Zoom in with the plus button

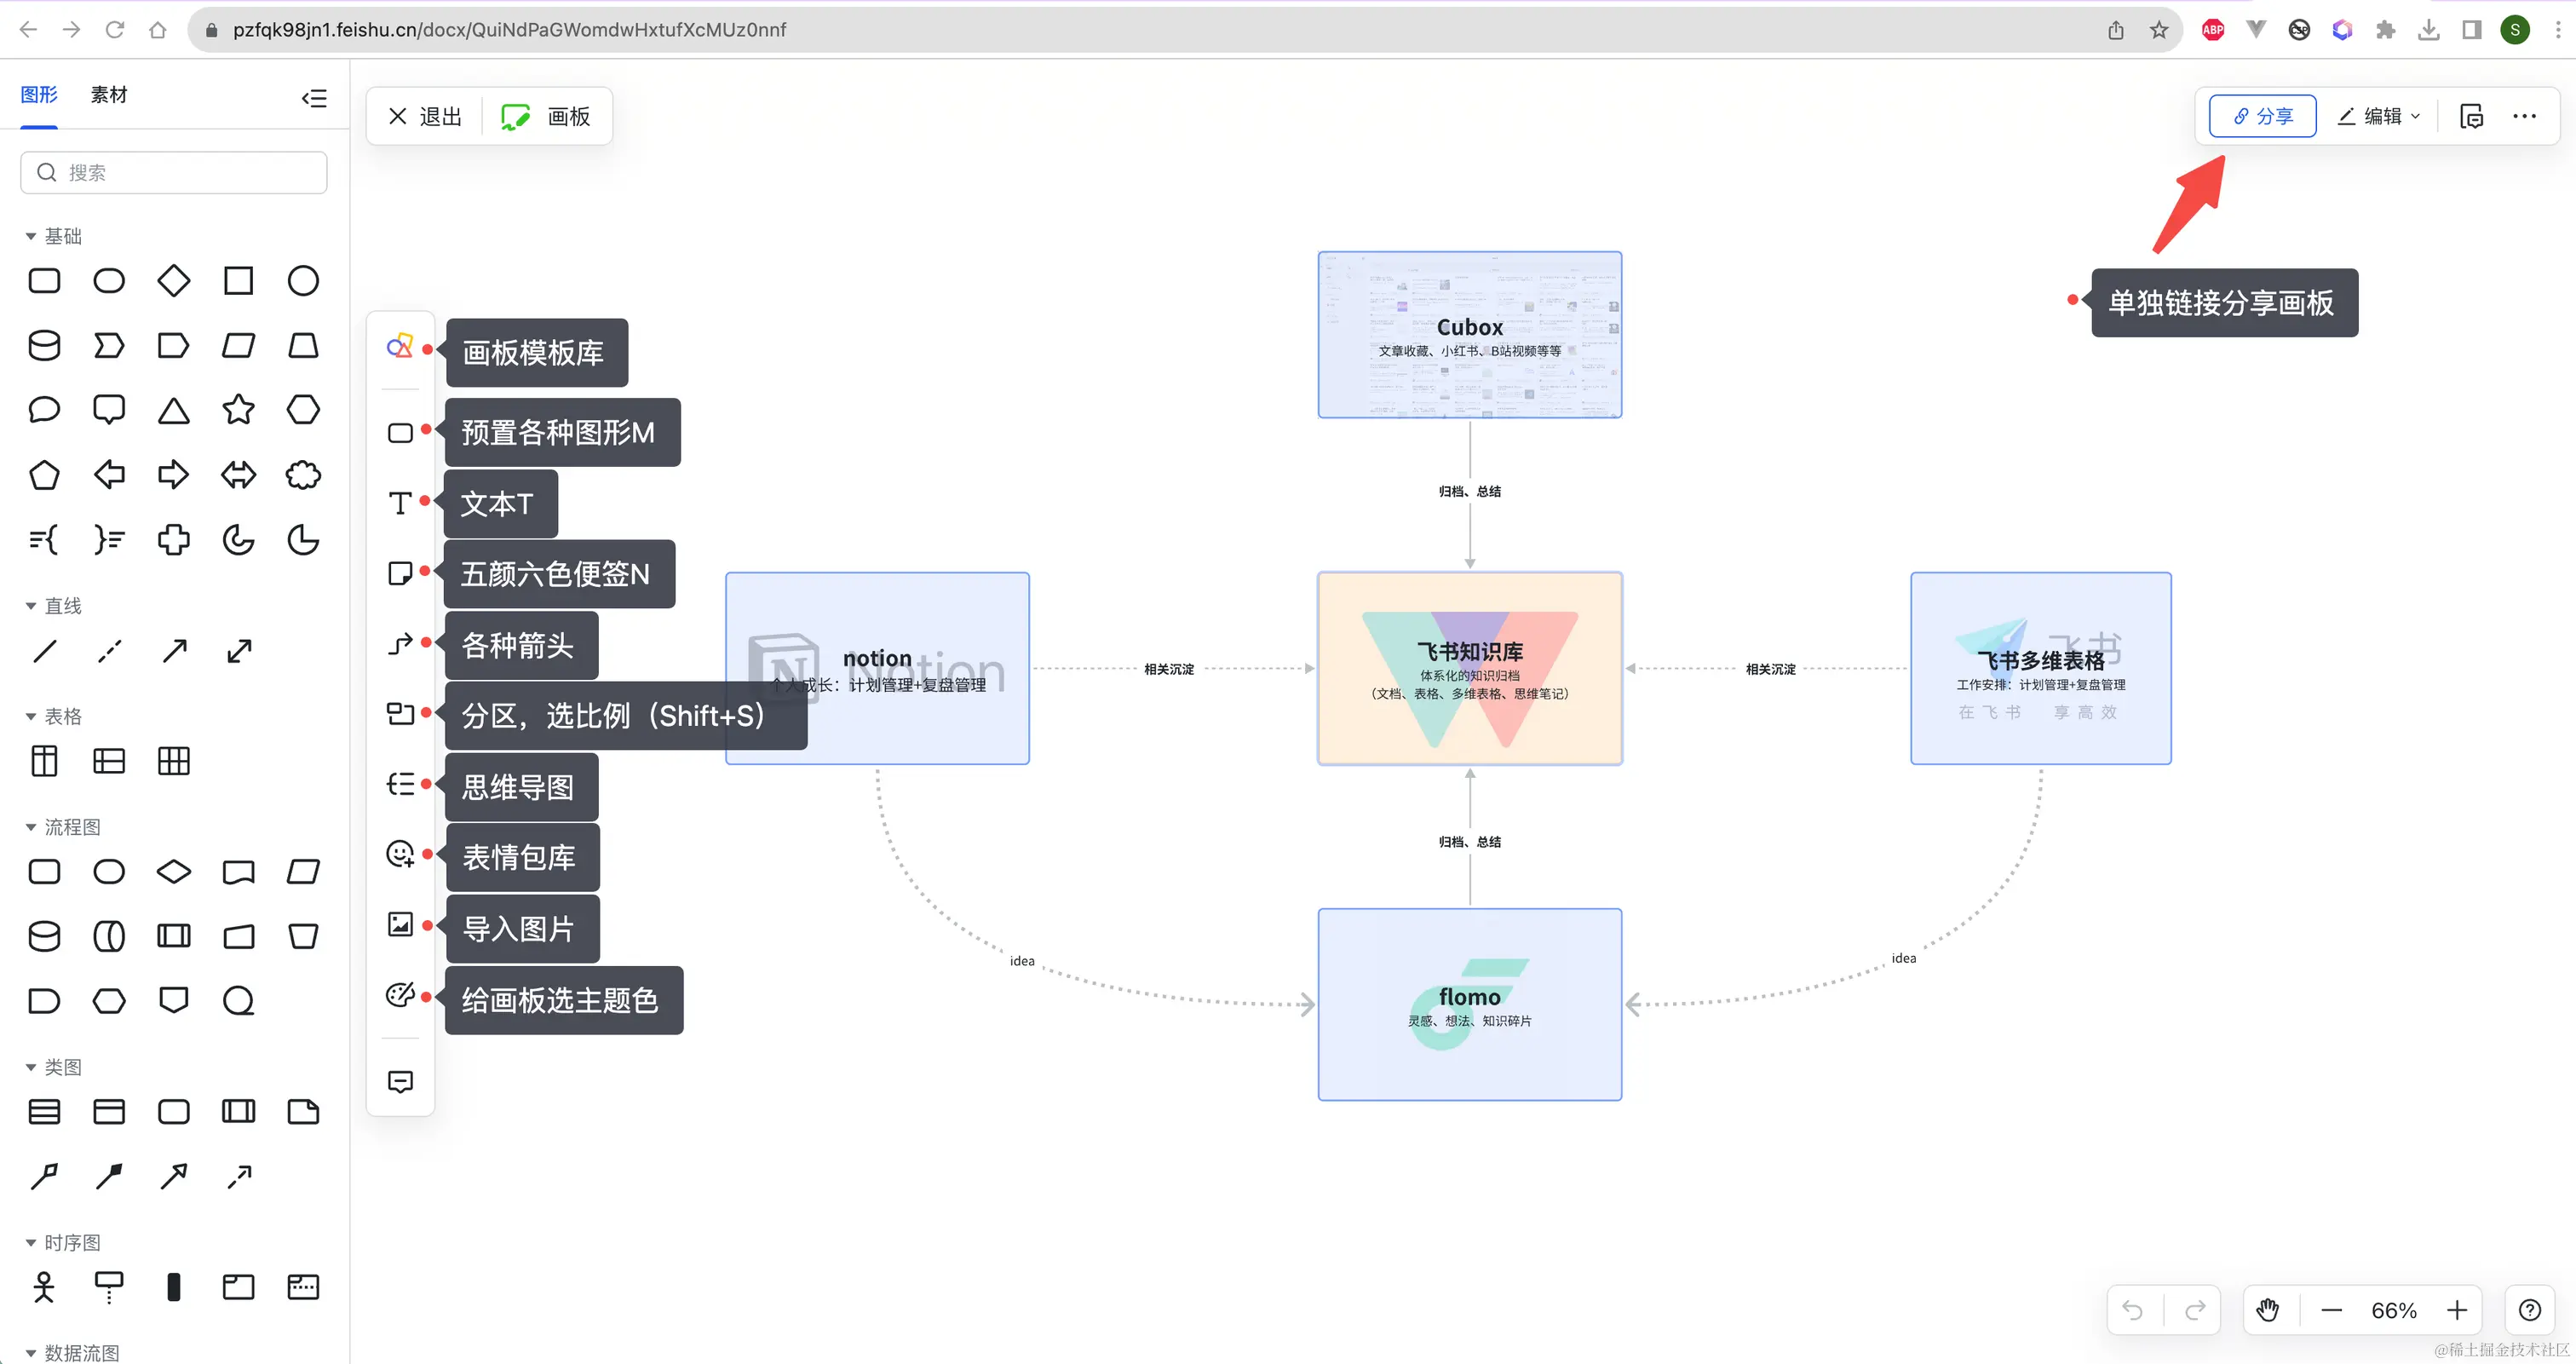(x=2456, y=1310)
